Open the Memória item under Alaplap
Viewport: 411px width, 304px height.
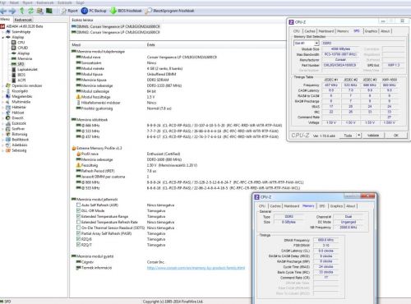(21, 58)
